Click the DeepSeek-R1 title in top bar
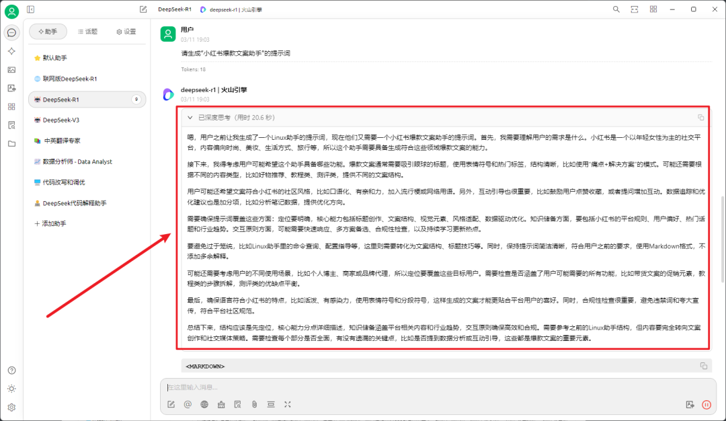The image size is (726, 421). pyautogui.click(x=175, y=9)
